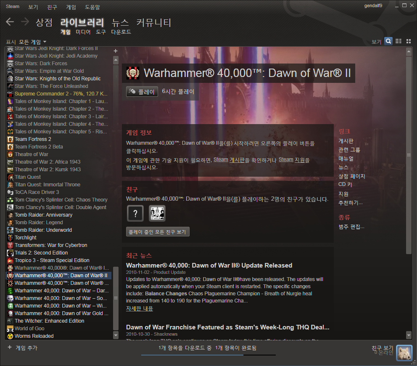
Task: Select Star Wars: Knights of the Old Republic
Action: click(58, 79)
